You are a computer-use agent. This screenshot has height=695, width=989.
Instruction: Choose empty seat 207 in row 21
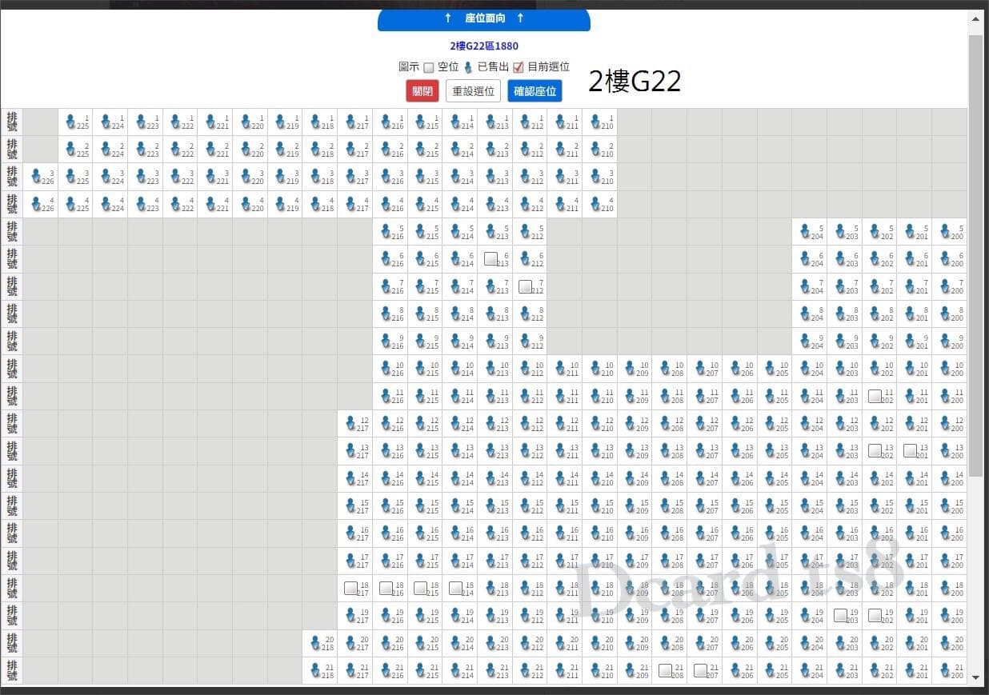point(700,670)
